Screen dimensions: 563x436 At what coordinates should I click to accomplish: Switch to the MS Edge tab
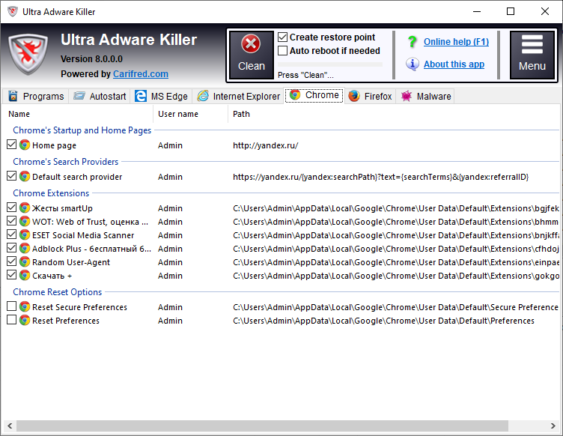click(161, 96)
